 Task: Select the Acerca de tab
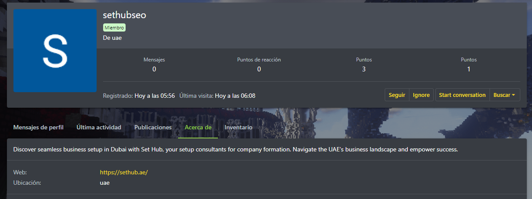click(198, 128)
